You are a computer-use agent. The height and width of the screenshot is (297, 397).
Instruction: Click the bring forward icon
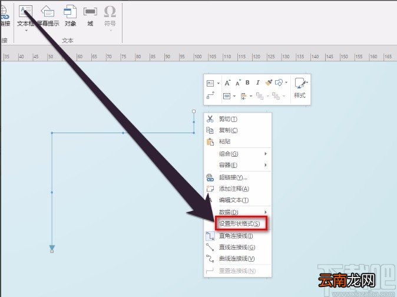[260, 96]
